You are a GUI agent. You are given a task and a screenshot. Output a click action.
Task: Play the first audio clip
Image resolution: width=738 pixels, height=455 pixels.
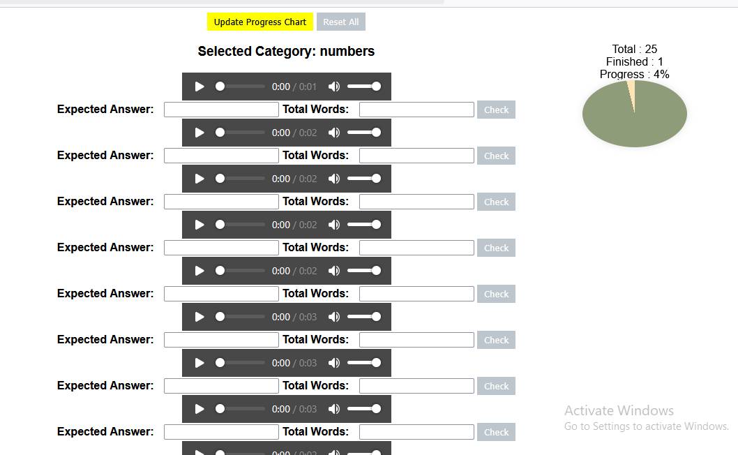pos(199,87)
